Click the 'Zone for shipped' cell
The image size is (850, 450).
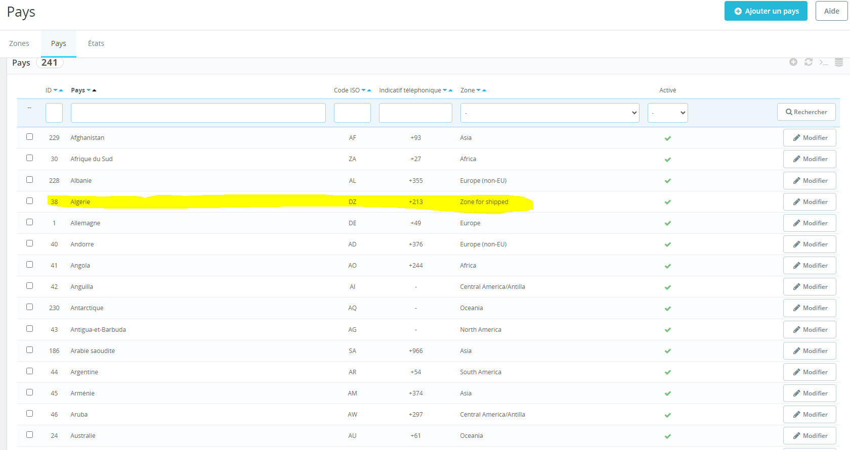click(484, 202)
